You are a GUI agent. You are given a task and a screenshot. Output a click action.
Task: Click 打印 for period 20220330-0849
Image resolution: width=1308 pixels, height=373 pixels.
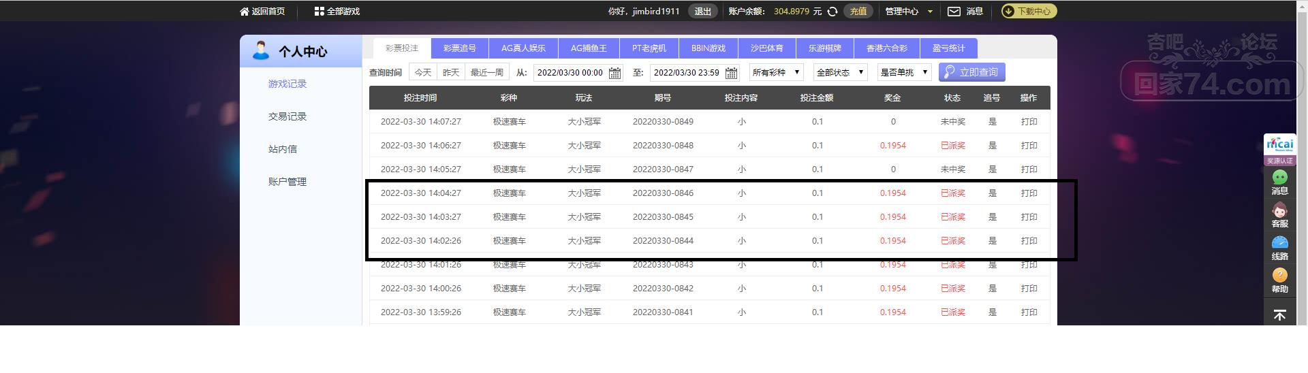click(x=1029, y=122)
